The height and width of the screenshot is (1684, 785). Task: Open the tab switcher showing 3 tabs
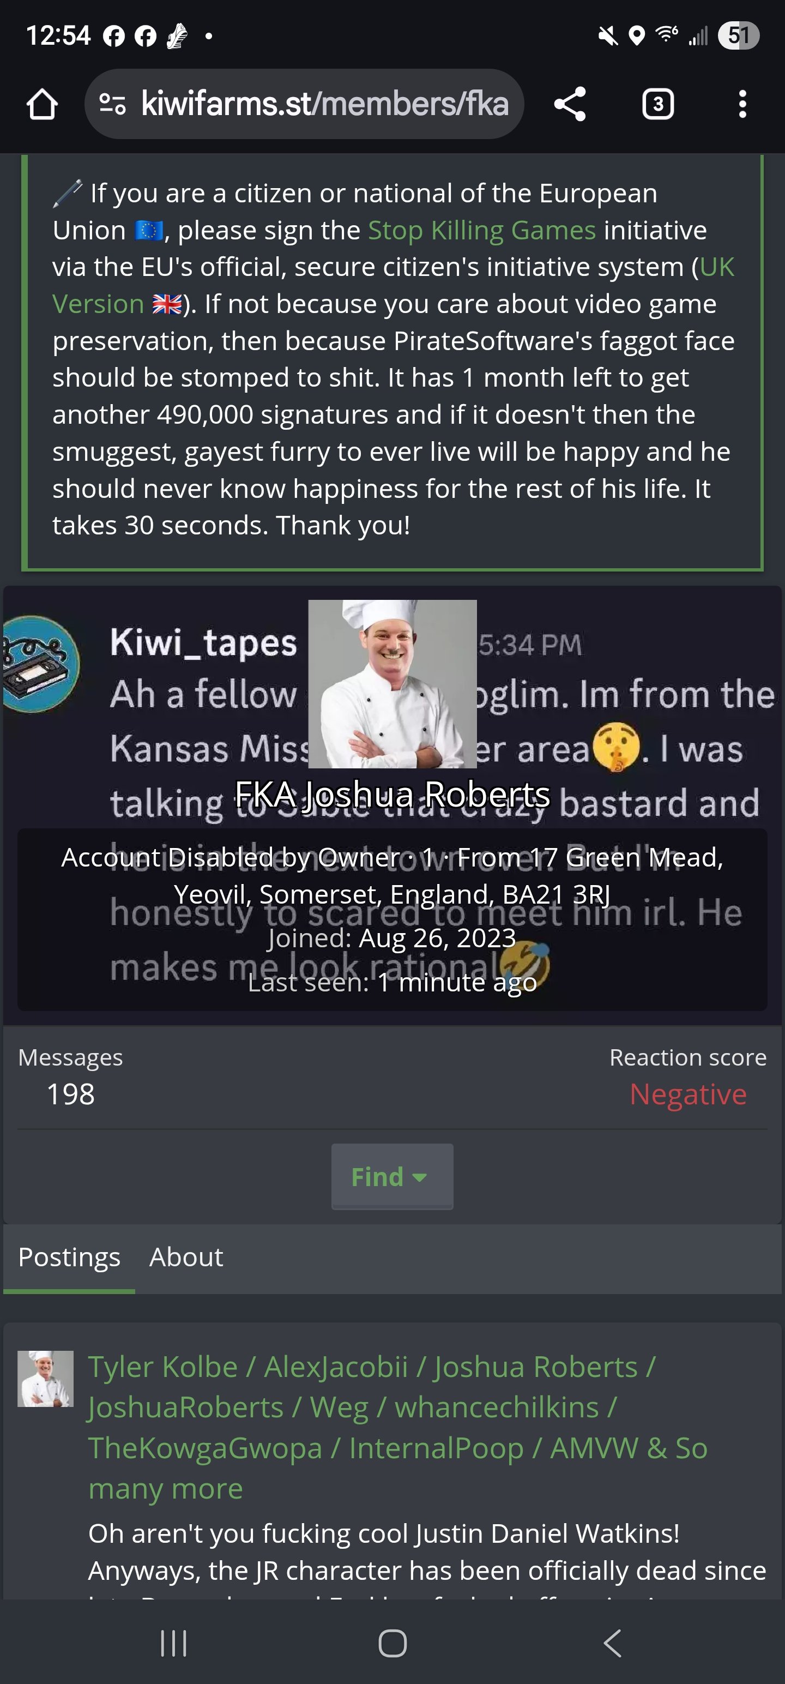coord(657,104)
